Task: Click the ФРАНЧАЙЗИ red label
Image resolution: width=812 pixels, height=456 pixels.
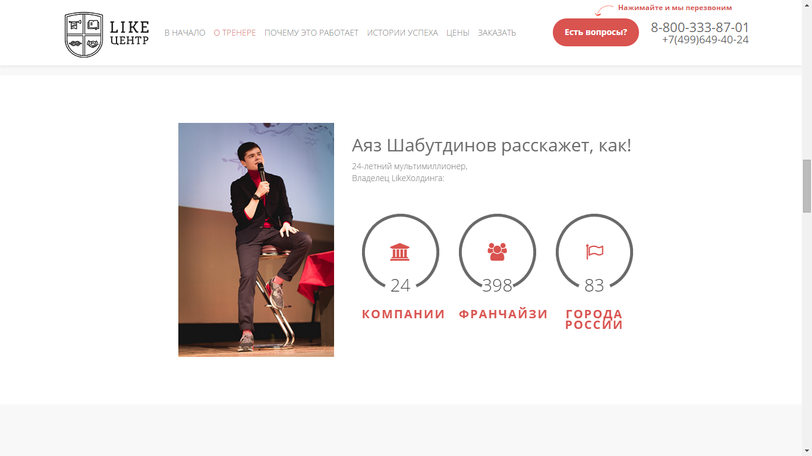Action: click(x=503, y=314)
